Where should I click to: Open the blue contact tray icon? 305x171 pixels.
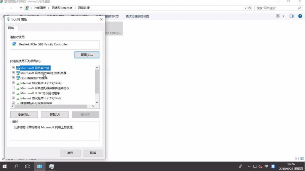(273, 166)
